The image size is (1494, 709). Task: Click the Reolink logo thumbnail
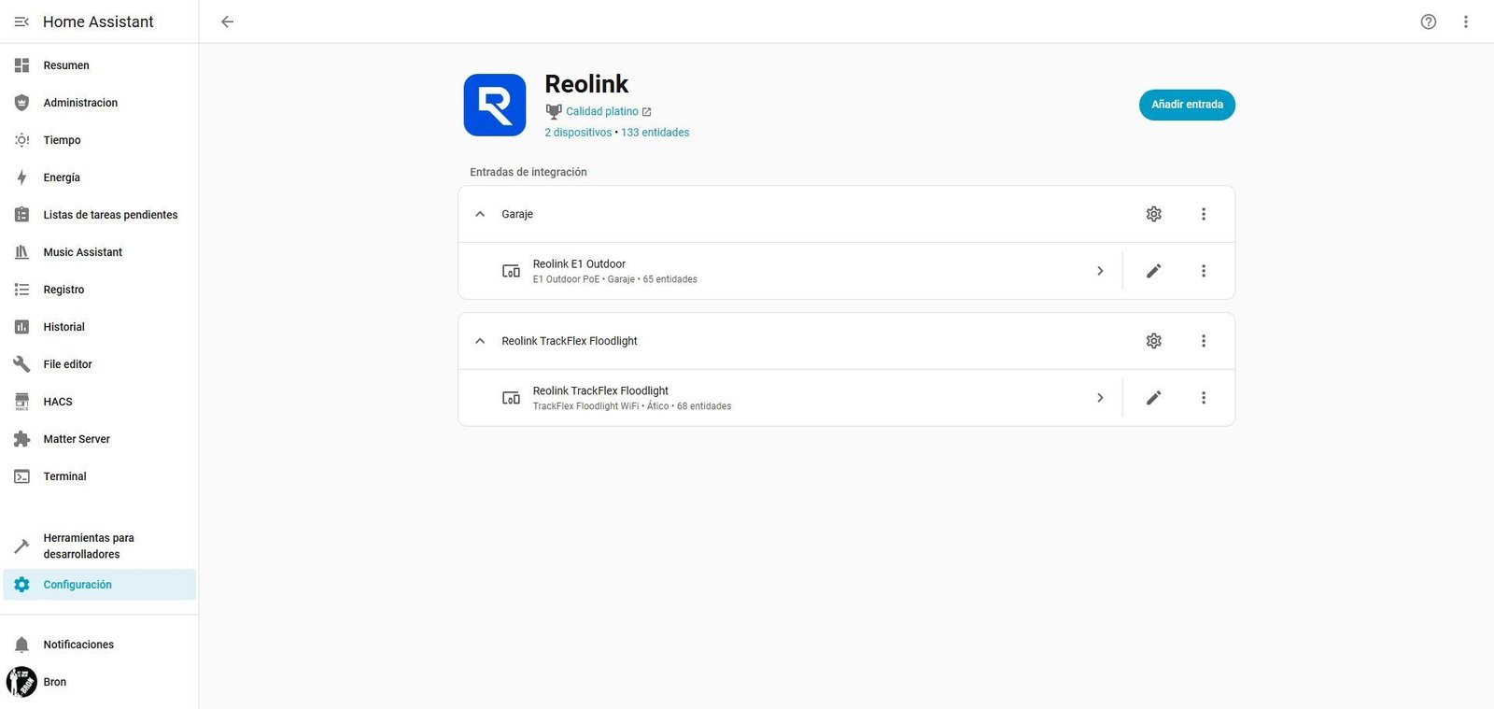495,105
